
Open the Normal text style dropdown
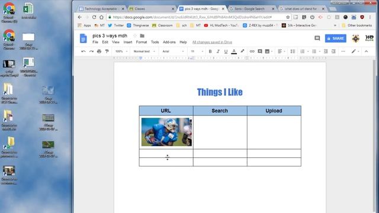pos(144,51)
